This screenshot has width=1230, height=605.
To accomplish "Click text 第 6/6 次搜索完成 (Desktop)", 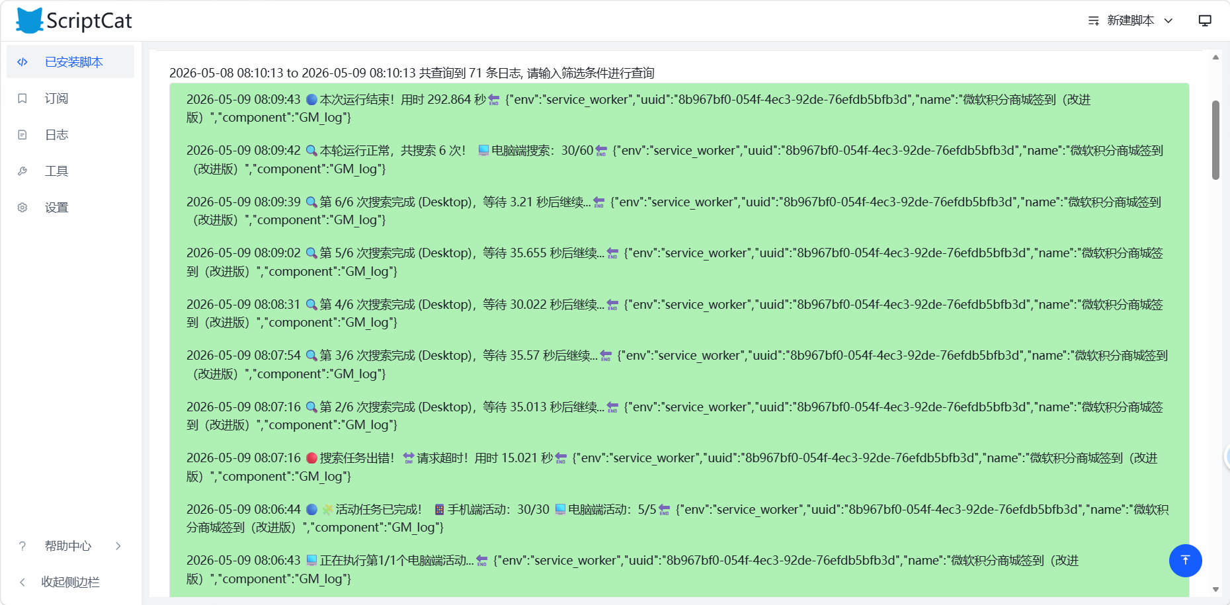I will point(395,202).
